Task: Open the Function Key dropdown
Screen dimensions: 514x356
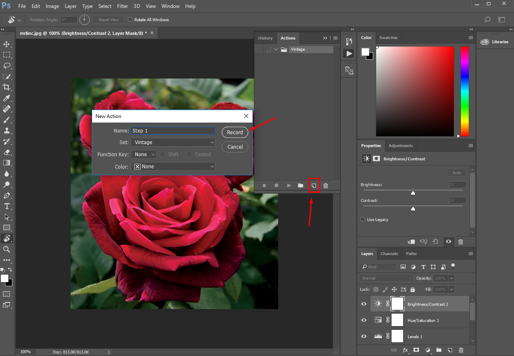Action: [x=144, y=155]
